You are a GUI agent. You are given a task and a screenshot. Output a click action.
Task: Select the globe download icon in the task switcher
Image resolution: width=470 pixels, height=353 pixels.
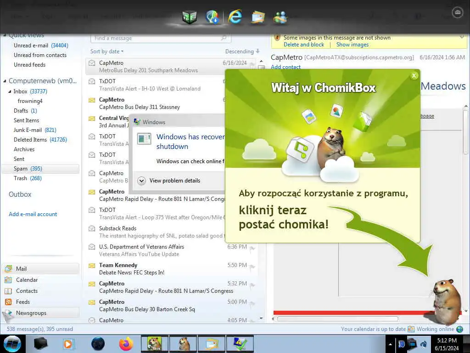click(x=213, y=17)
